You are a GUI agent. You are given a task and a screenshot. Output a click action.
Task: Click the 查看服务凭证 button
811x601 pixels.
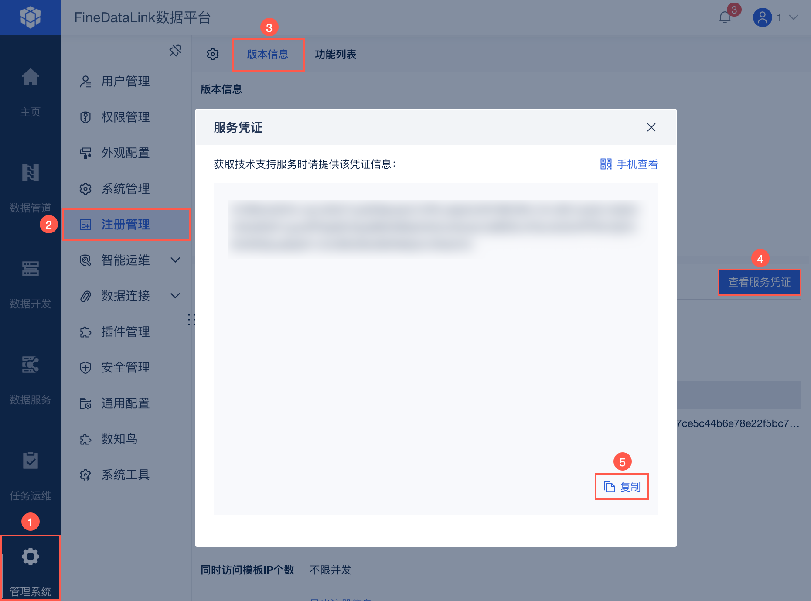[760, 282]
